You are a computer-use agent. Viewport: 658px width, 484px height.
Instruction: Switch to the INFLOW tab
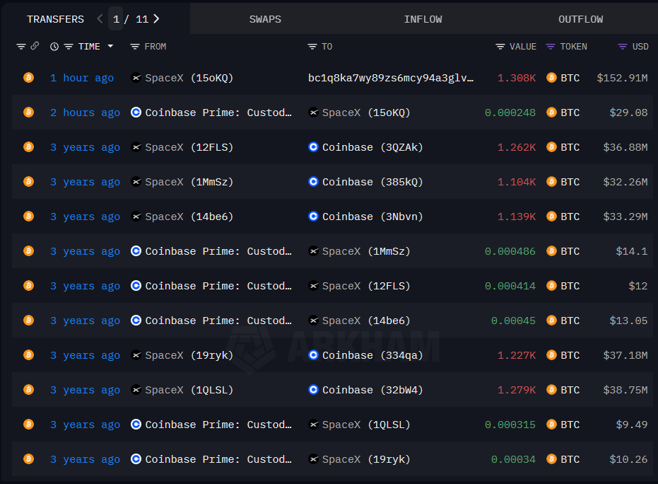pos(423,19)
